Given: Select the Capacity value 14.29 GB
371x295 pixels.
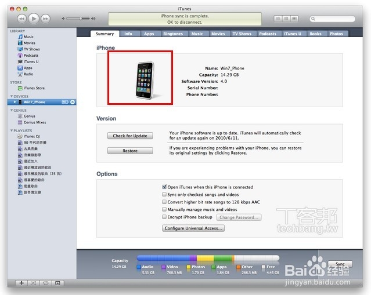Looking at the screenshot, I should tap(230, 75).
